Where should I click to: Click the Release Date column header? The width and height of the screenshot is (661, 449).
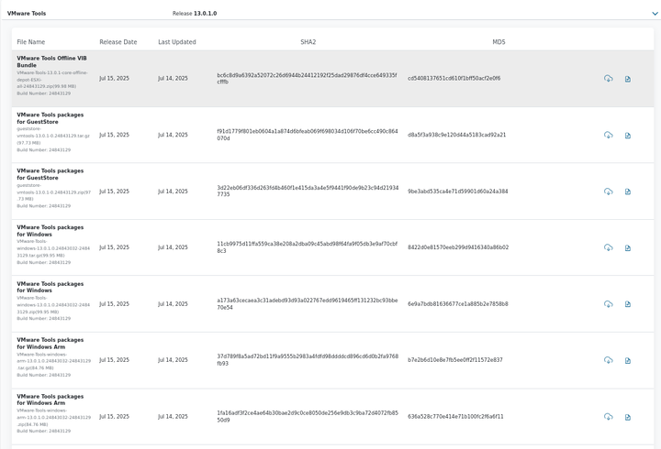pos(118,42)
